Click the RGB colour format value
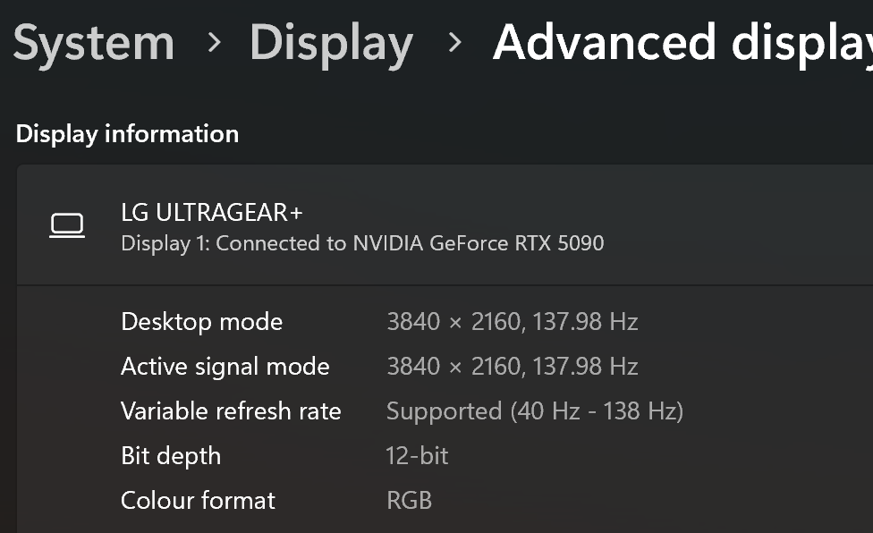Viewport: 873px width, 533px height. point(410,500)
